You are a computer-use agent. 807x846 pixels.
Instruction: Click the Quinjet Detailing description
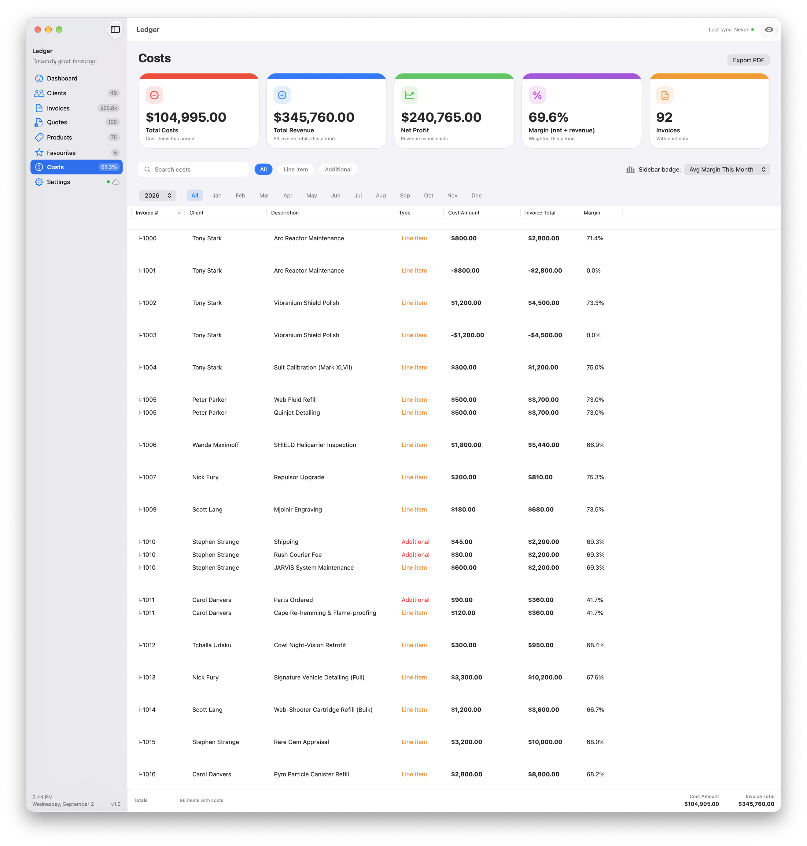point(297,413)
